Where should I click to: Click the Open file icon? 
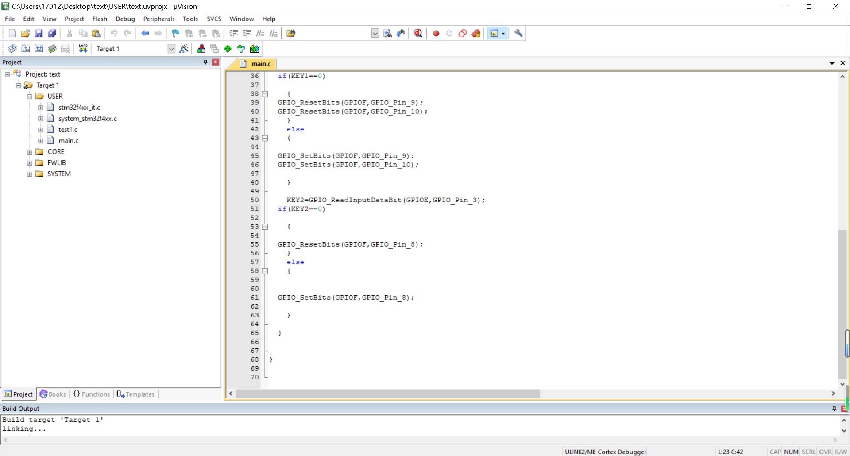(25, 33)
